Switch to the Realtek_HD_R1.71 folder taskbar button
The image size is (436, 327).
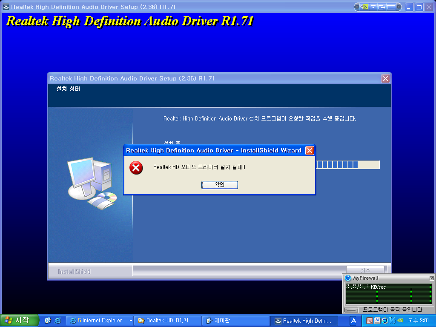[168, 321]
